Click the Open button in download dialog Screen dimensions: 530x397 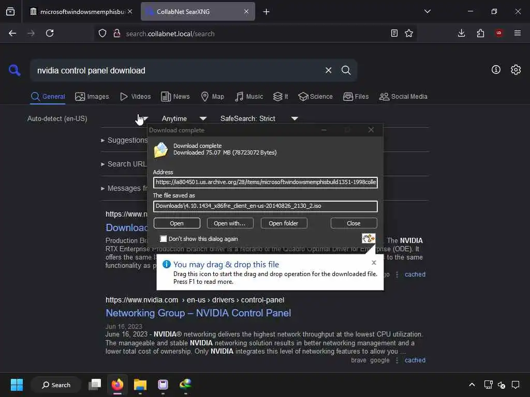tap(177, 223)
